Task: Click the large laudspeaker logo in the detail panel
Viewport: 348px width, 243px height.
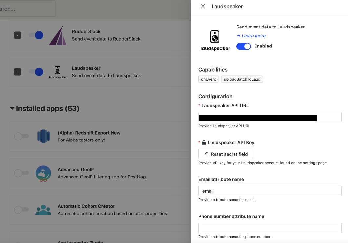Action: (215, 37)
